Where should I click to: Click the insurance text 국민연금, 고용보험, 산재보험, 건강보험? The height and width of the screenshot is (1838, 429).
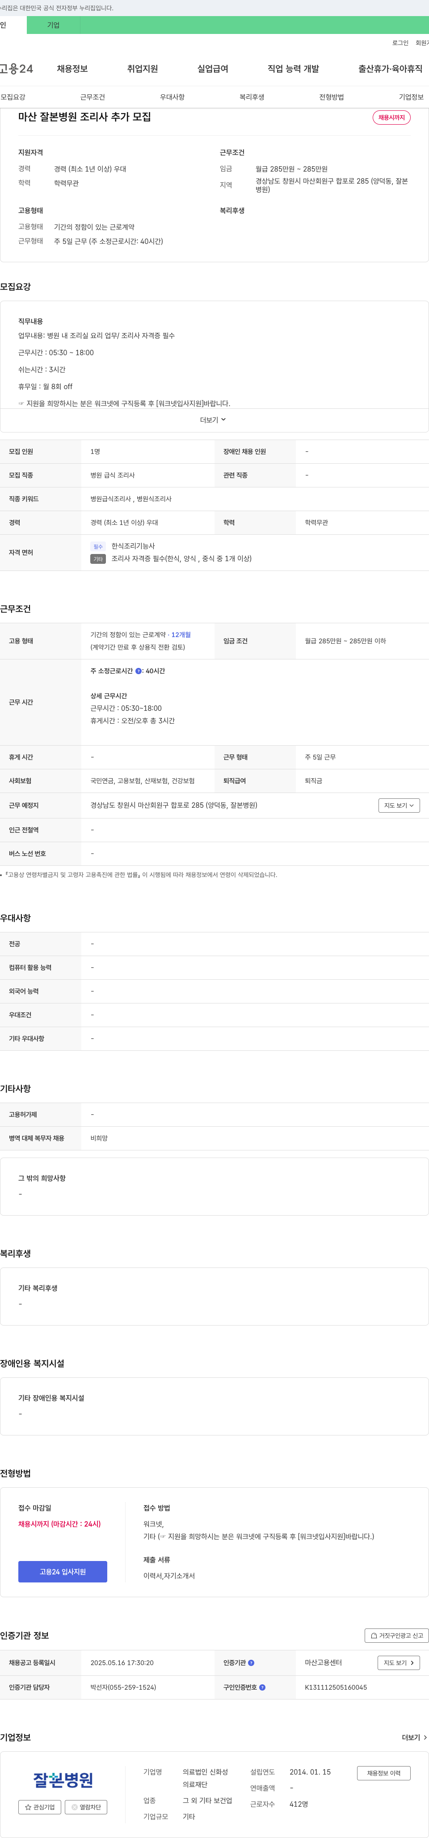click(142, 781)
